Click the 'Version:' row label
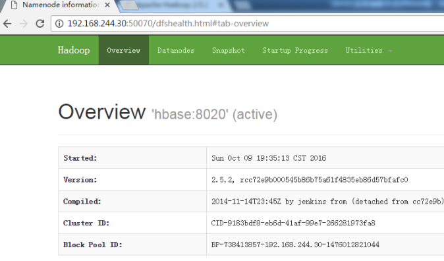 80,180
